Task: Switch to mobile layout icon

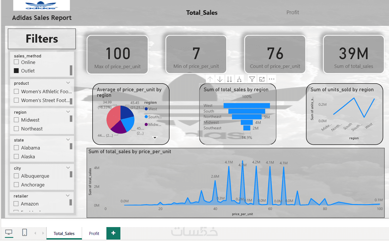Action: [x=24, y=232]
